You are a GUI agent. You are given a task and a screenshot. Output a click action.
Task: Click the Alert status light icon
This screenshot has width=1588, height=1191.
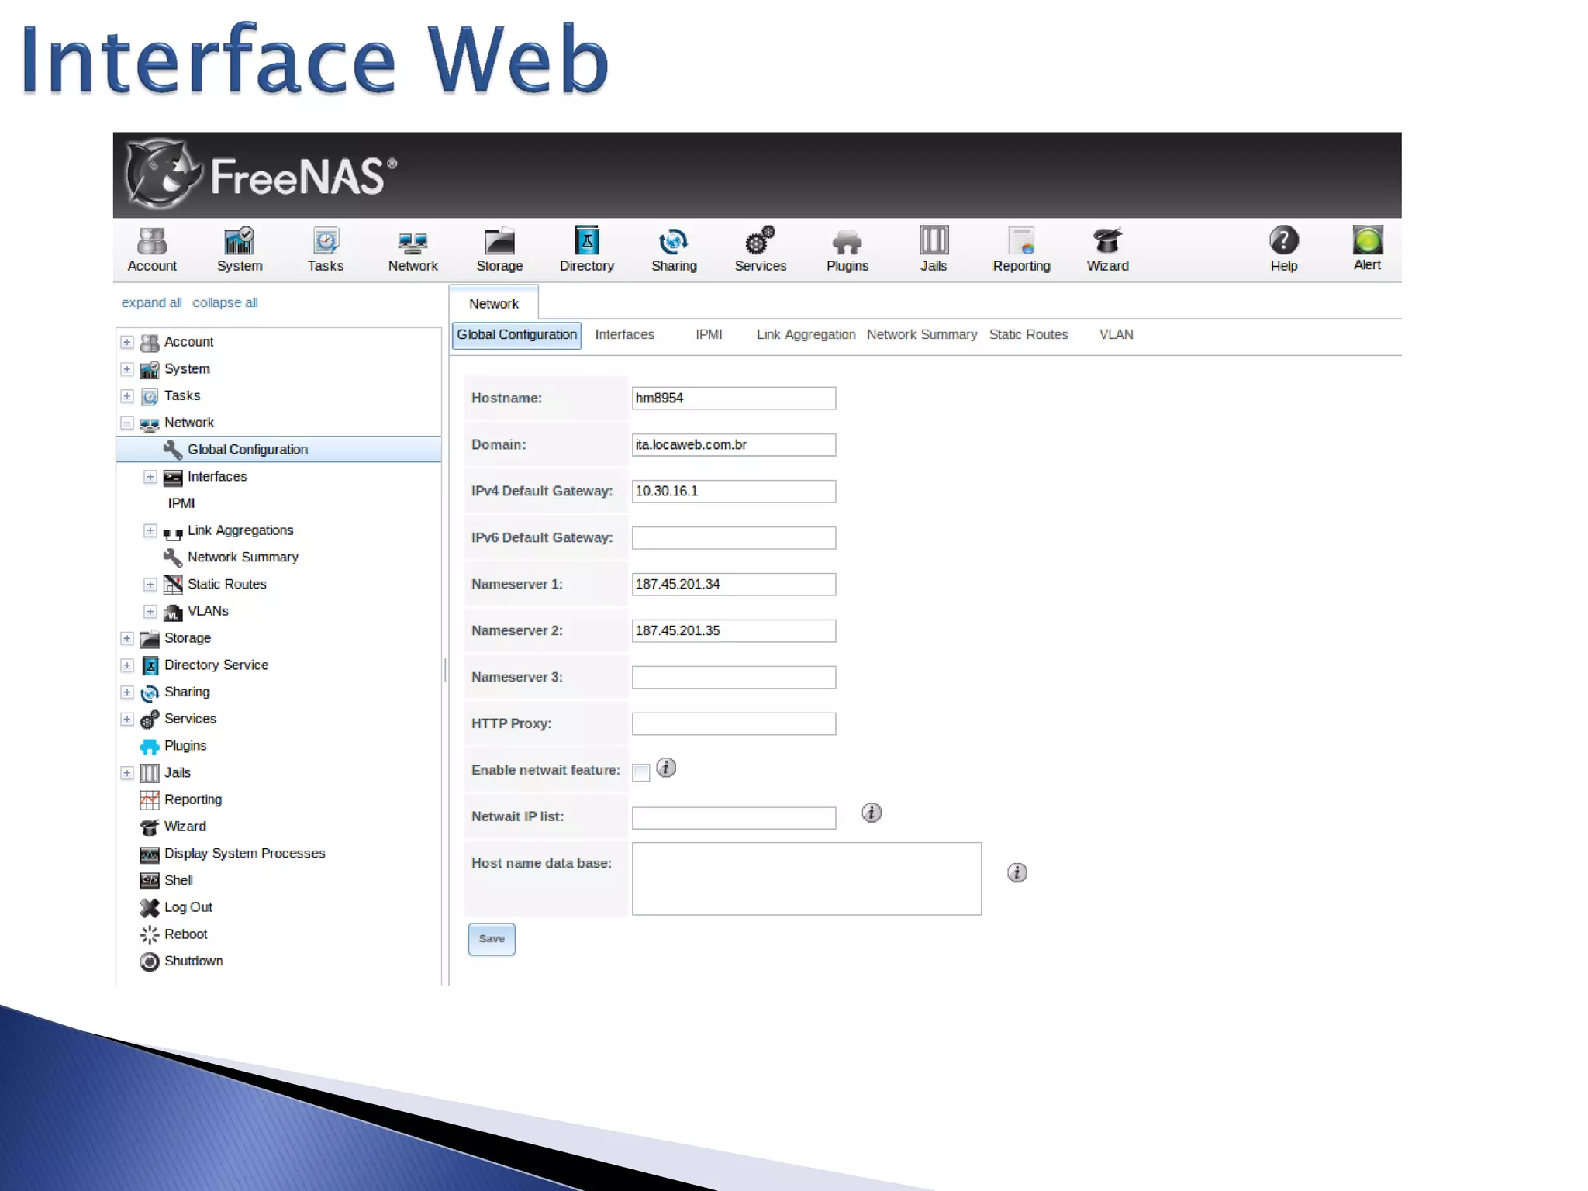coord(1367,241)
